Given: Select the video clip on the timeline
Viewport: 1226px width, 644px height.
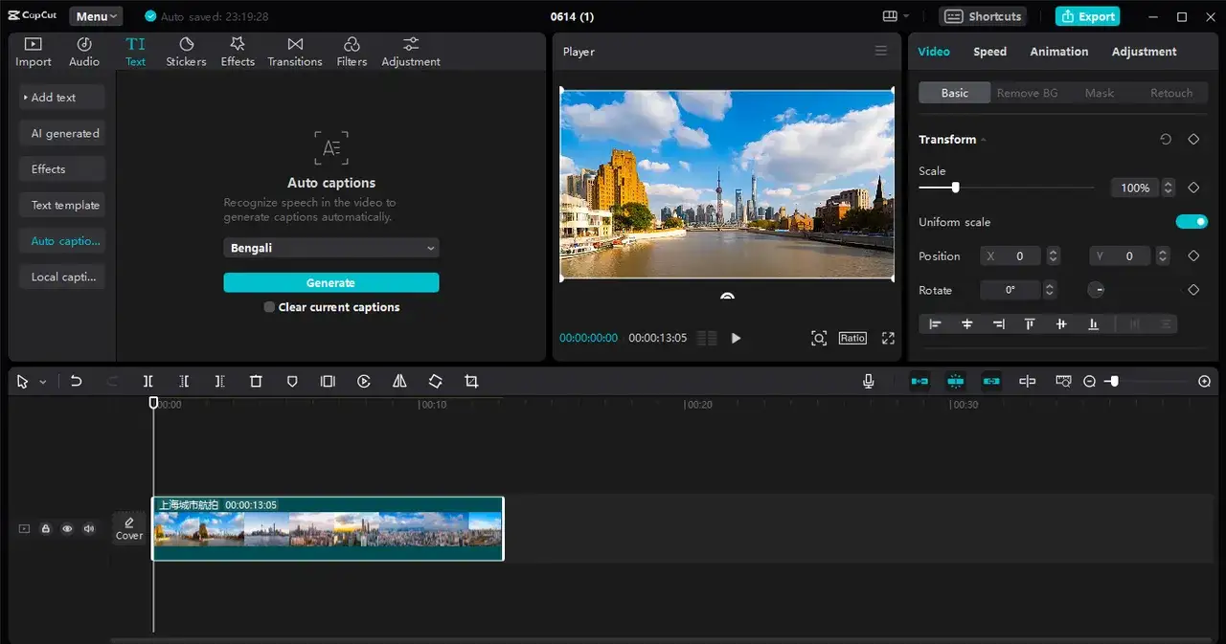Looking at the screenshot, I should [328, 529].
